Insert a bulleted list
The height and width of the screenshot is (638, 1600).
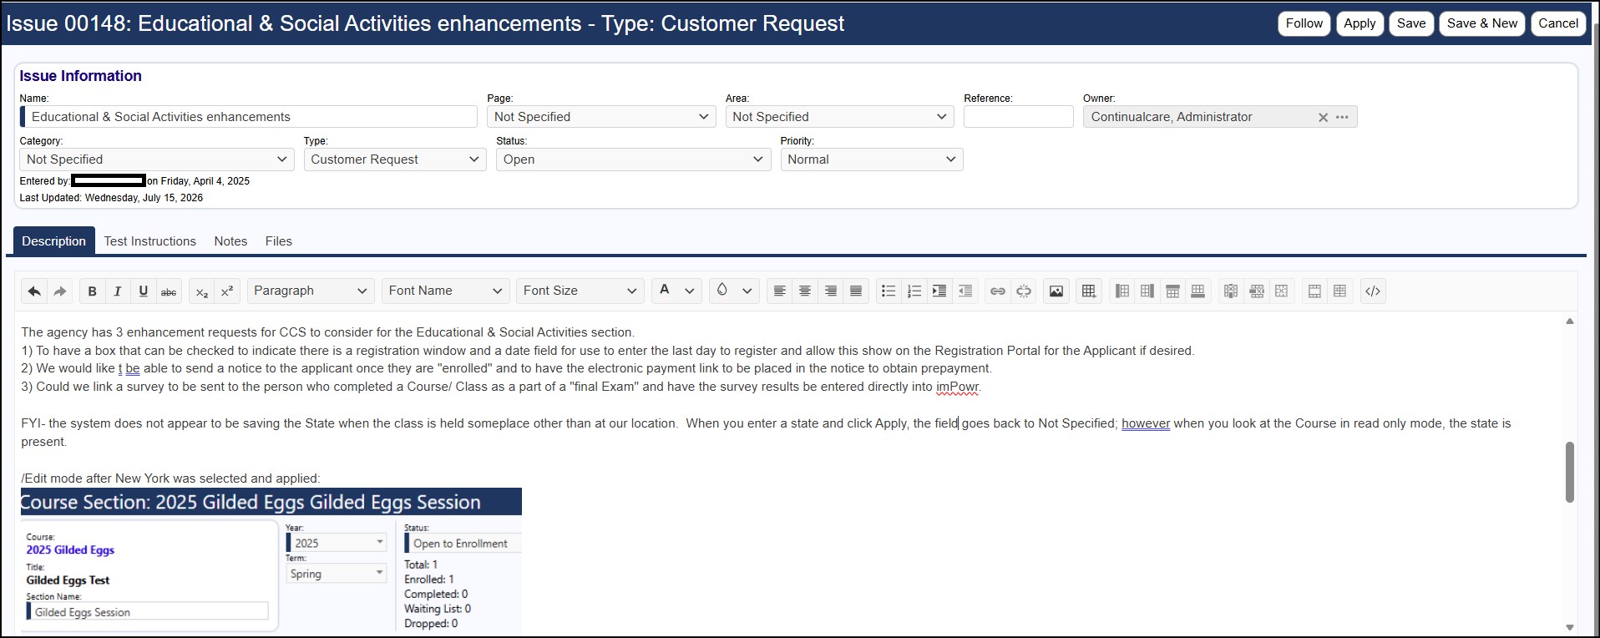[889, 291]
